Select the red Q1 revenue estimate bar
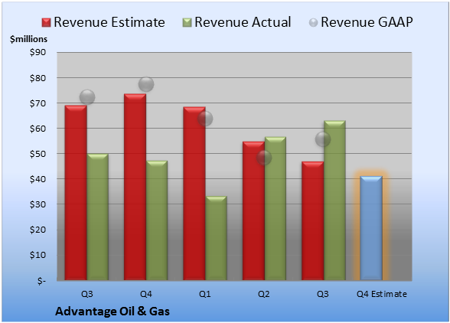 pyautogui.click(x=194, y=194)
